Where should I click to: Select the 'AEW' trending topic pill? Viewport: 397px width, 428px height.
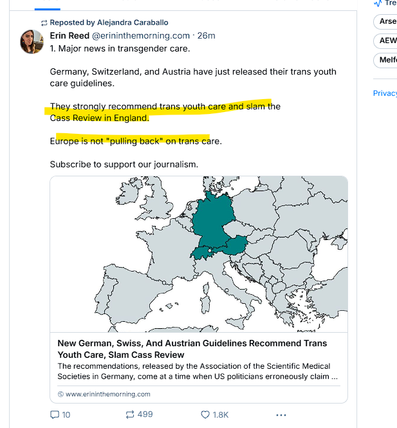(x=387, y=41)
